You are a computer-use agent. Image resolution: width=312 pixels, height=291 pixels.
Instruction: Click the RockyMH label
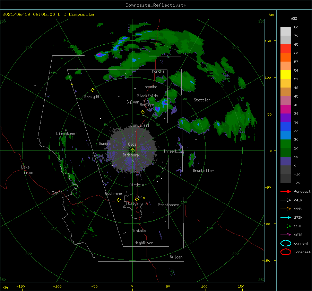pyautogui.click(x=92, y=97)
